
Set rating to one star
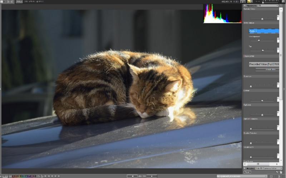tap(45, 176)
